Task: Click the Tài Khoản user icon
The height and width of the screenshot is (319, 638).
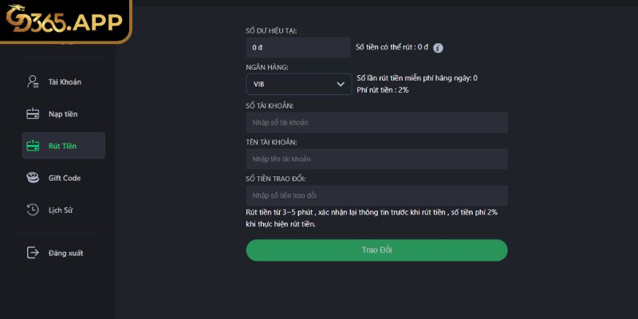Action: (x=33, y=81)
